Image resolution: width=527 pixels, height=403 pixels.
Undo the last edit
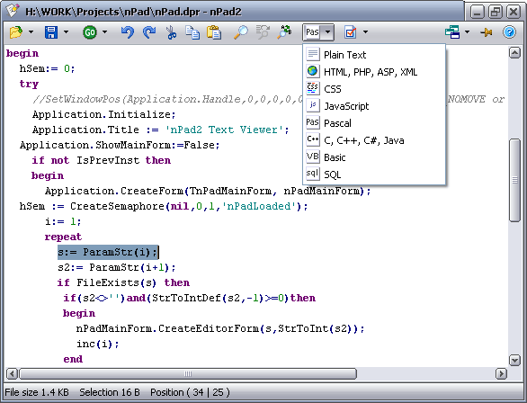128,32
